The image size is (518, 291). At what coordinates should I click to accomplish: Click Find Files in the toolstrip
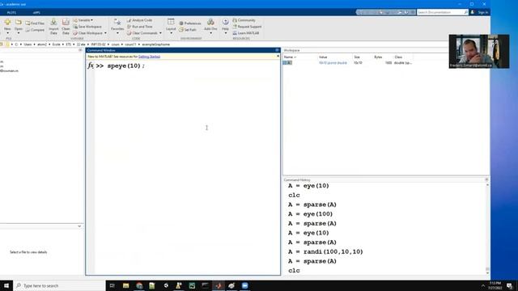35,23
